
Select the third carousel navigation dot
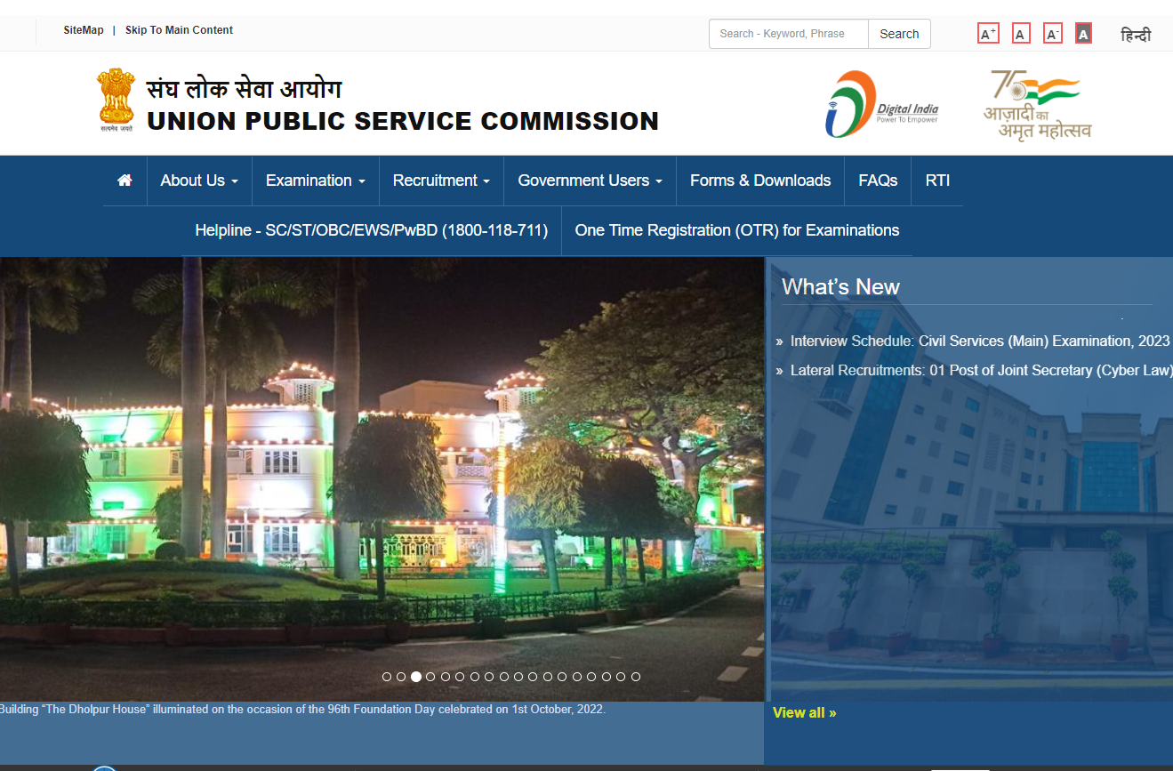click(415, 676)
